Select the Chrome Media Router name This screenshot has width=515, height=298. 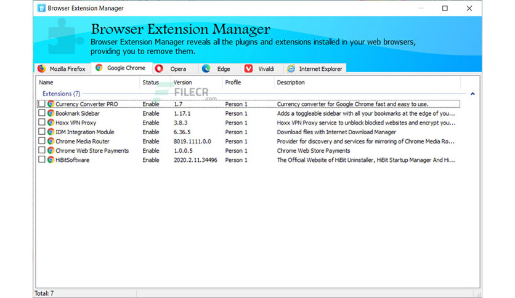coord(83,142)
